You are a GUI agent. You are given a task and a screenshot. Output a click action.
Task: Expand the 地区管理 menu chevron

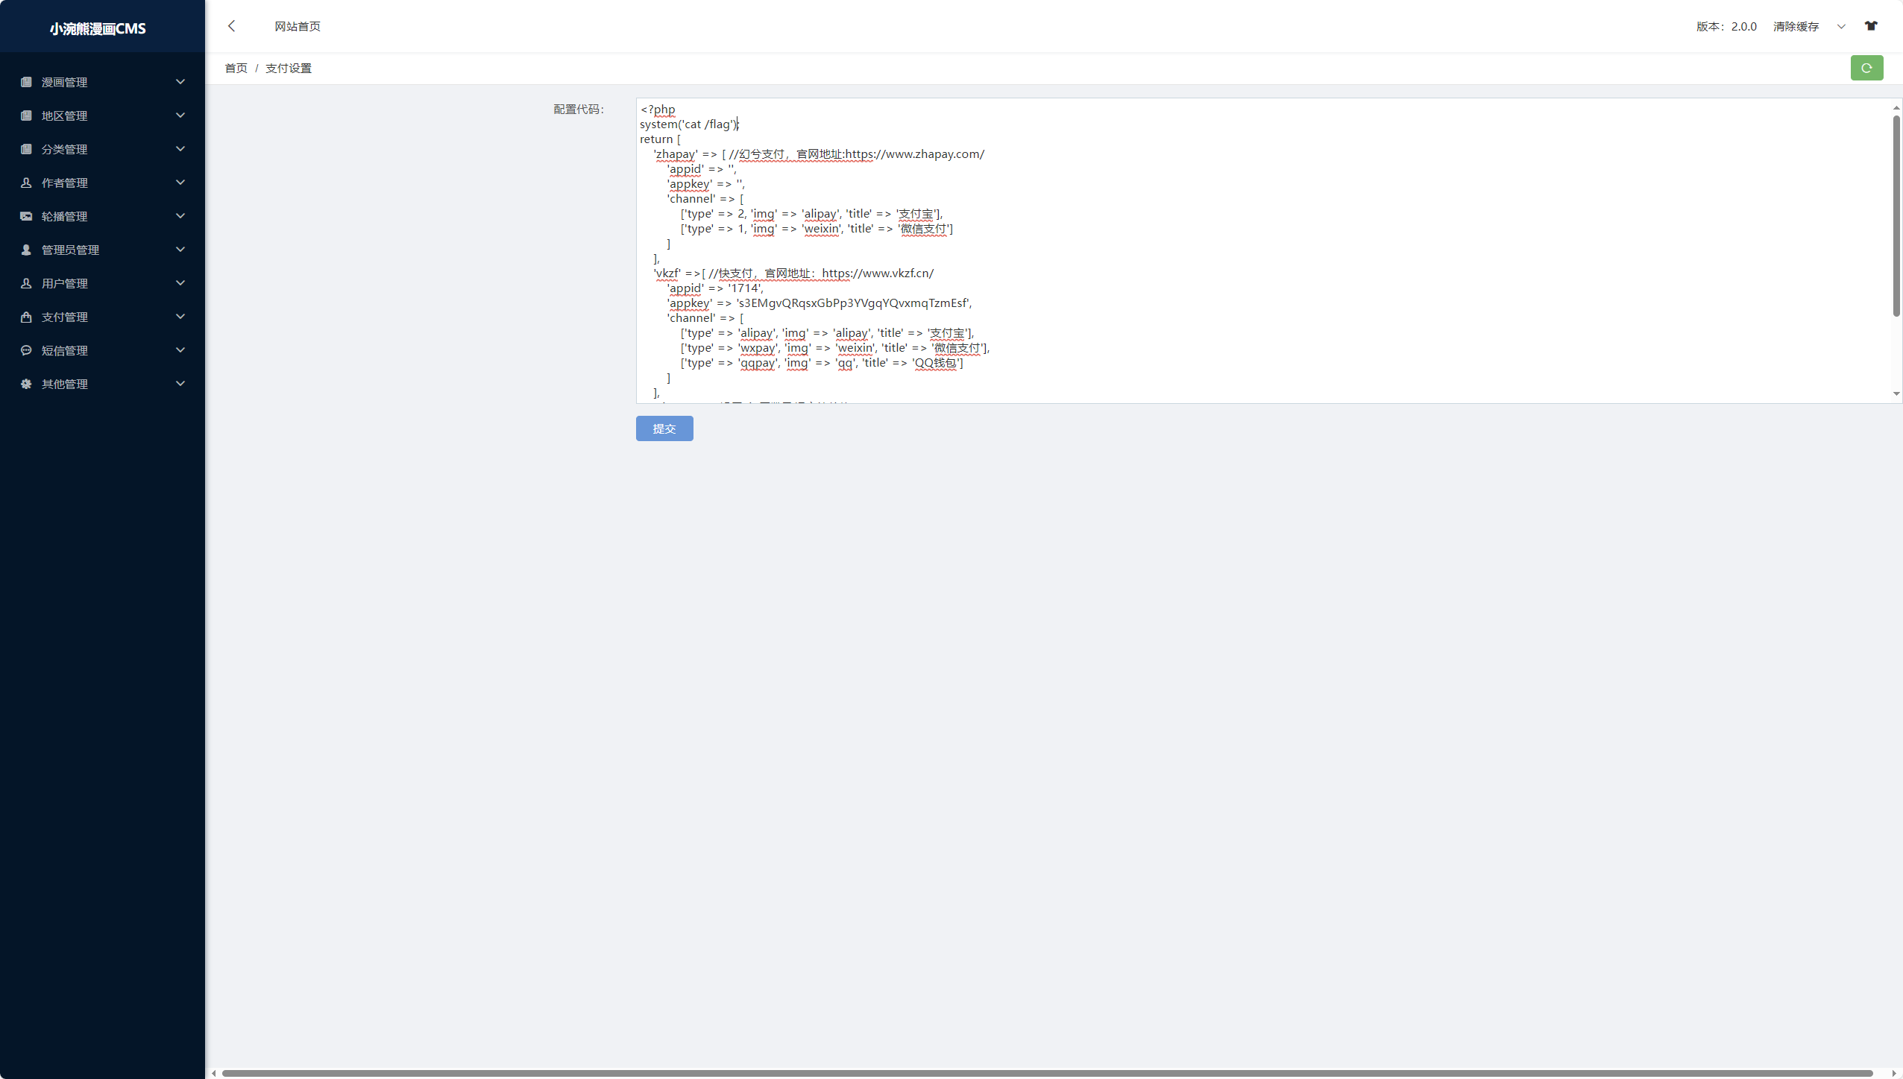pos(180,116)
